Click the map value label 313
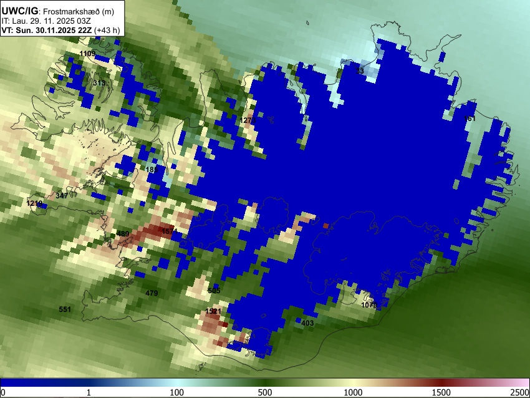The image size is (530, 398). (x=99, y=83)
